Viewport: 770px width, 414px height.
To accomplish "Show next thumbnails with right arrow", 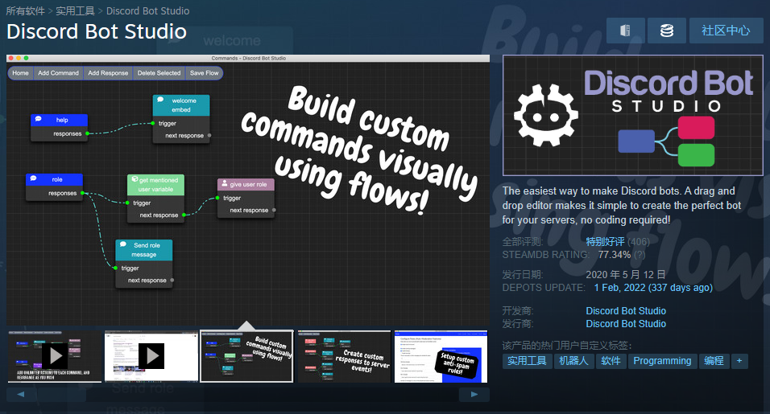I will click(474, 395).
